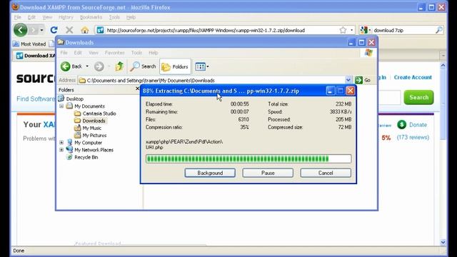Open the Firefox File menu
The height and width of the screenshot is (257, 457).
click(x=17, y=17)
